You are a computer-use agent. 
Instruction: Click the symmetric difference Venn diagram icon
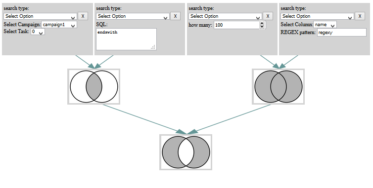[186, 152]
